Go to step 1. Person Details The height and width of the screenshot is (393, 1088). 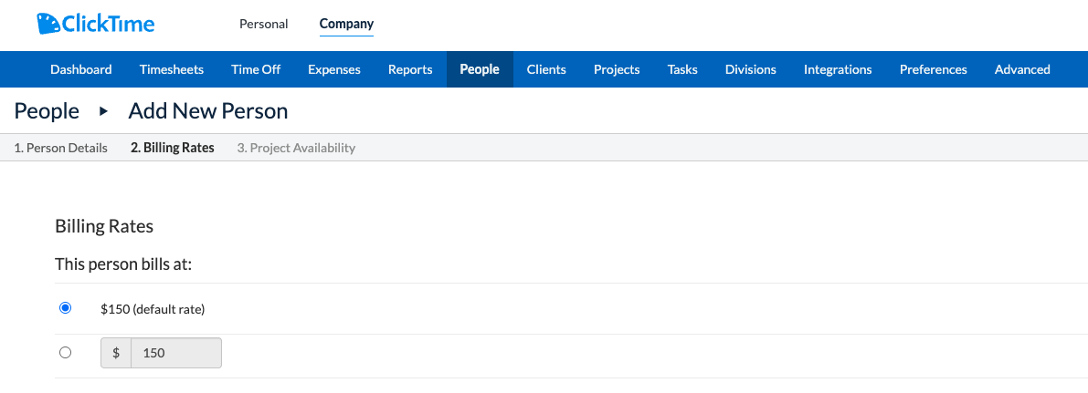61,148
